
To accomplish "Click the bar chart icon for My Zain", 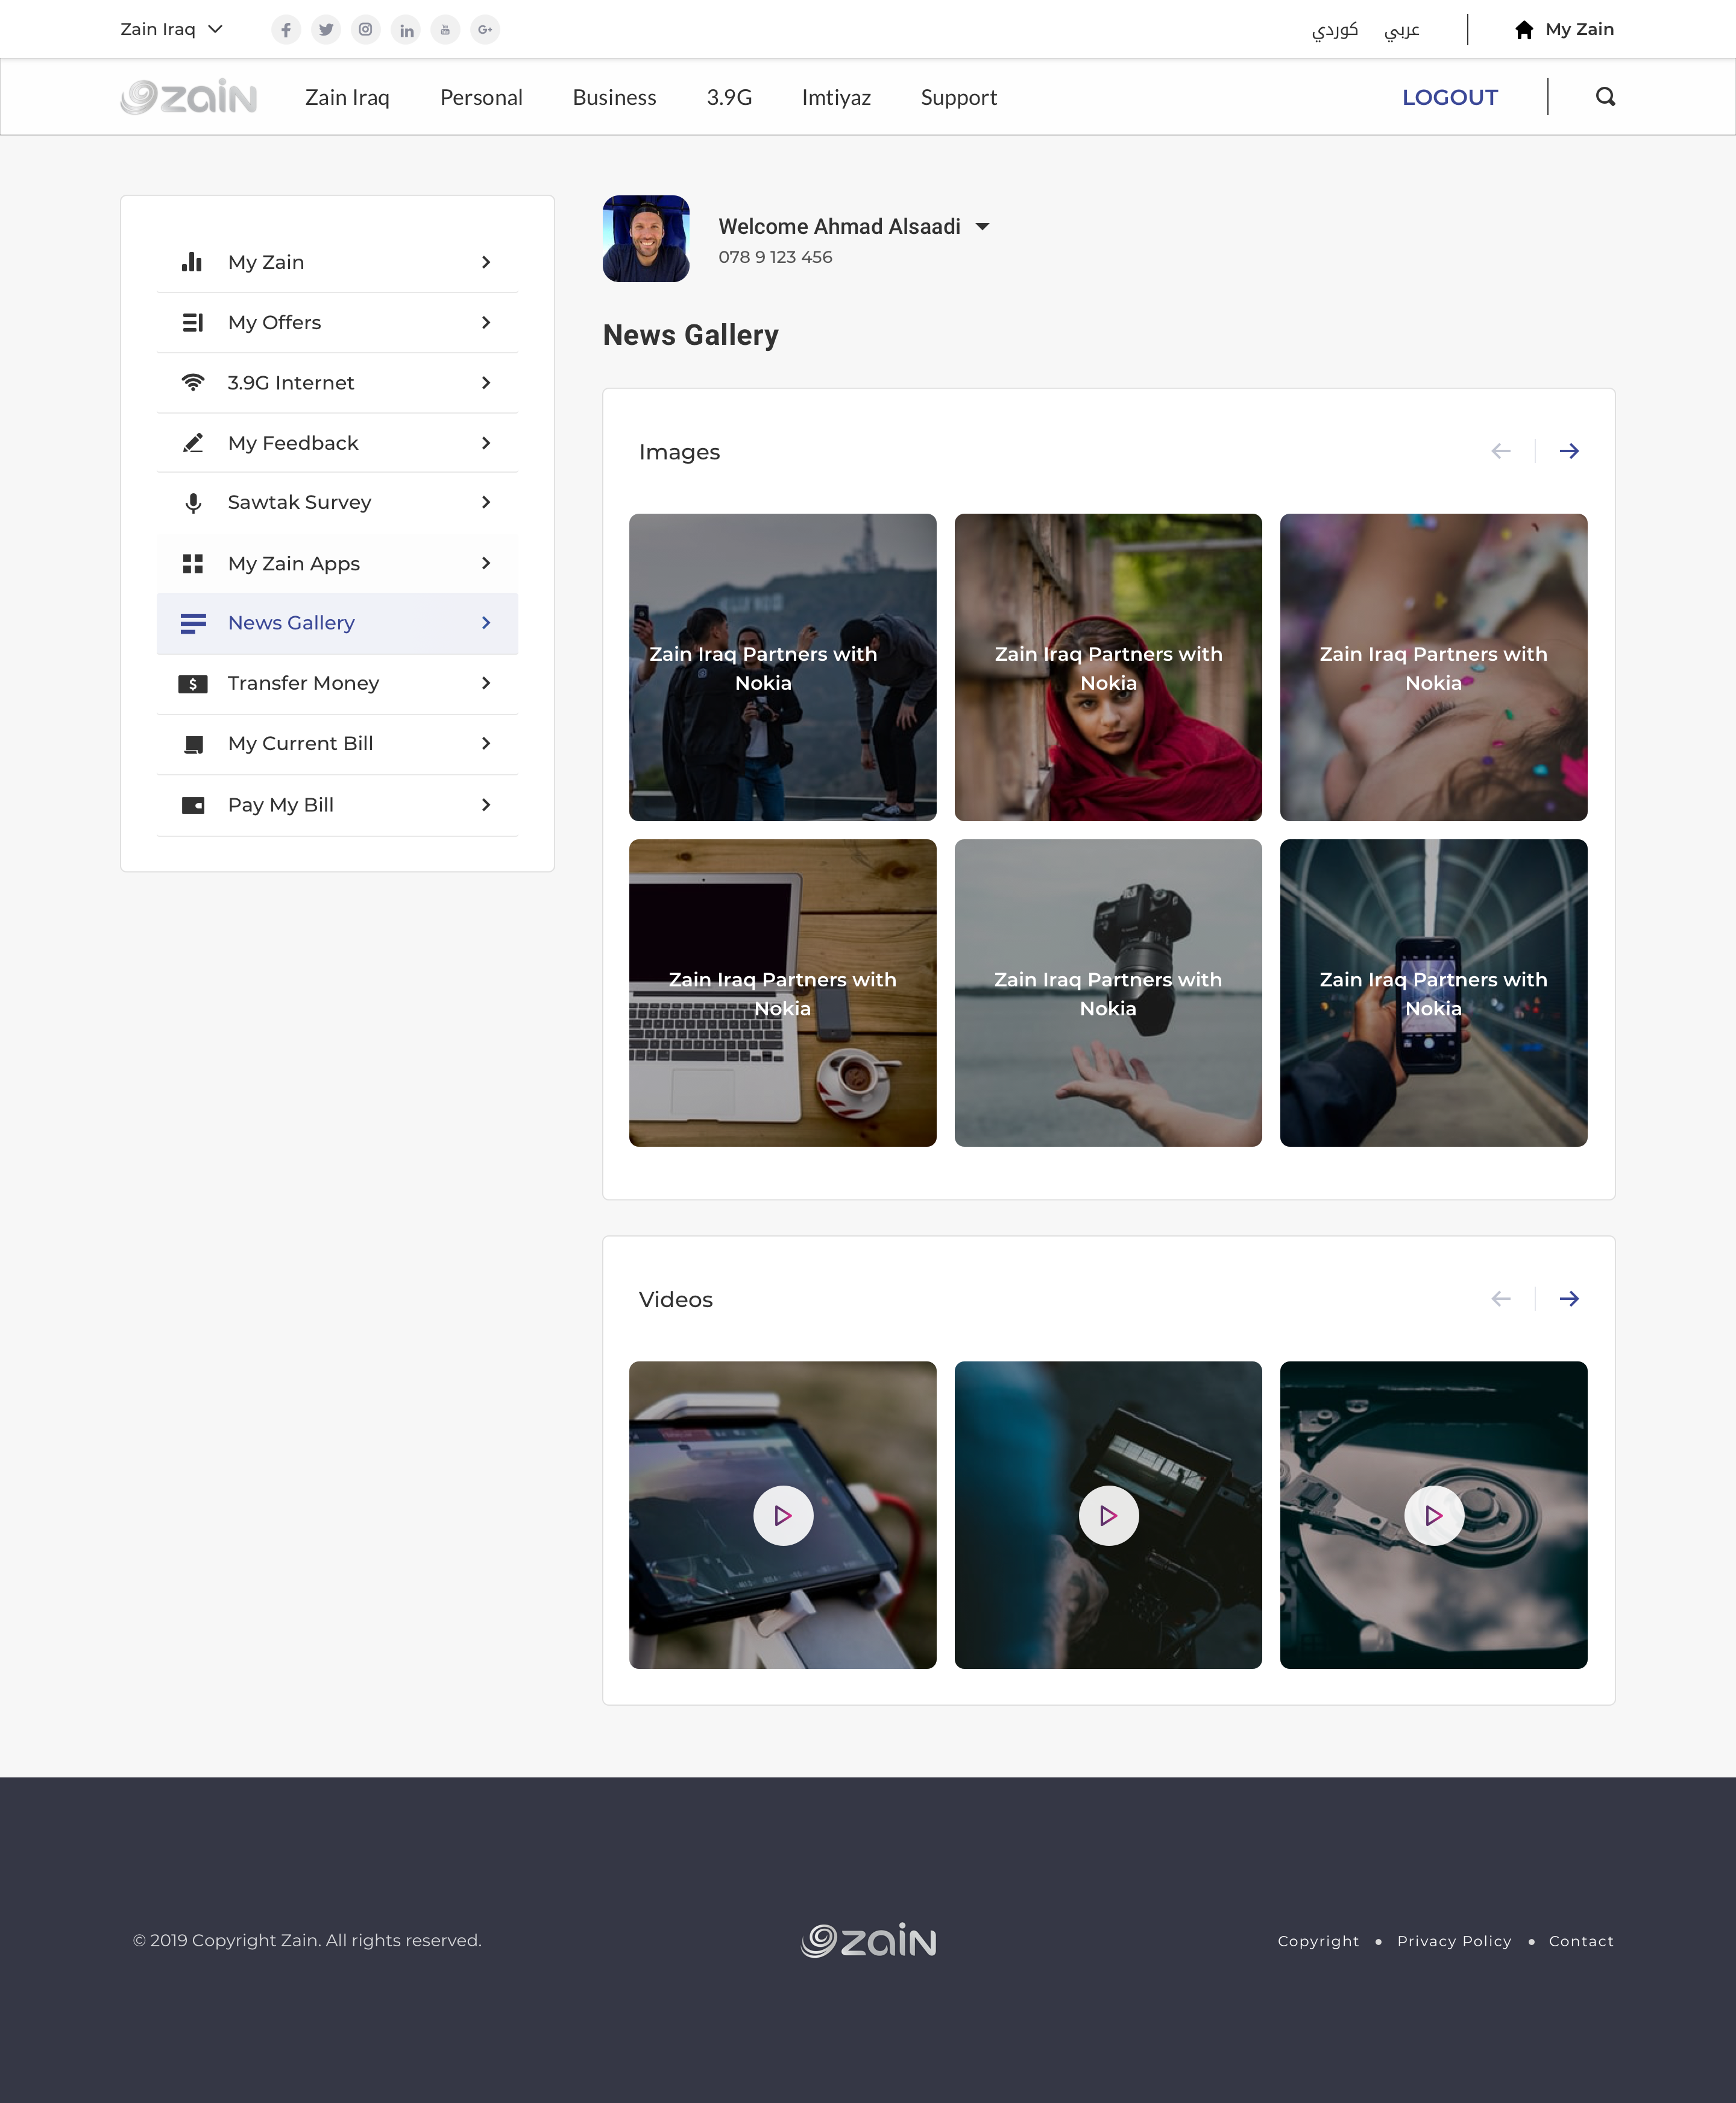I will tap(192, 262).
